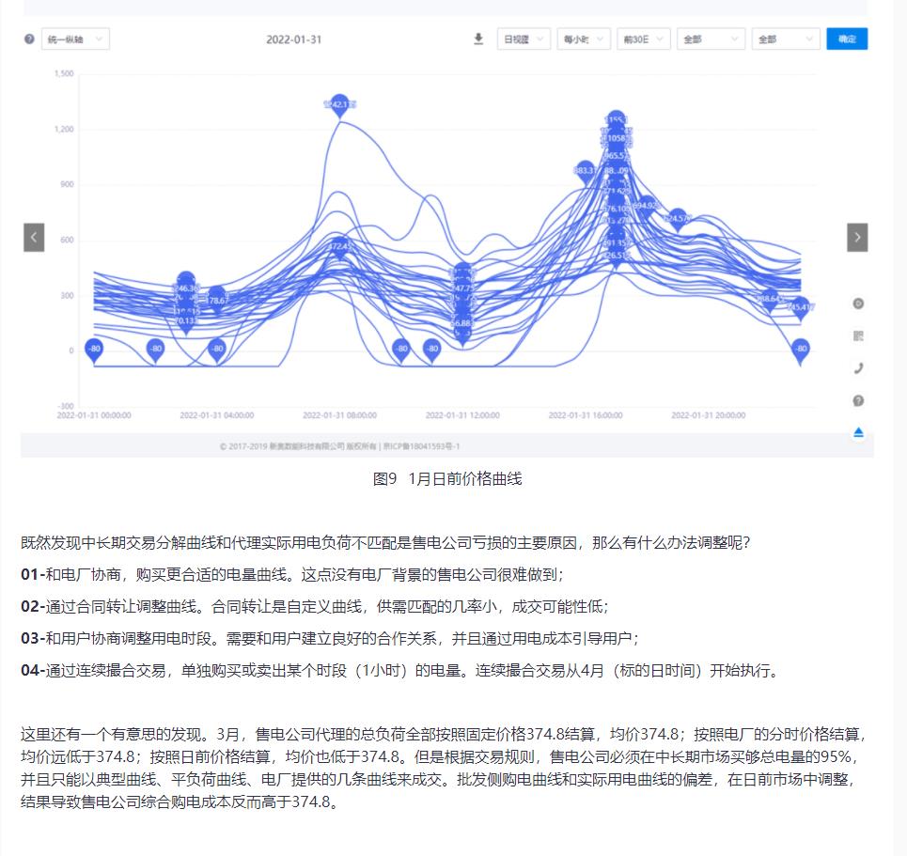Click the 2022-01-31 date label above chart

point(294,39)
